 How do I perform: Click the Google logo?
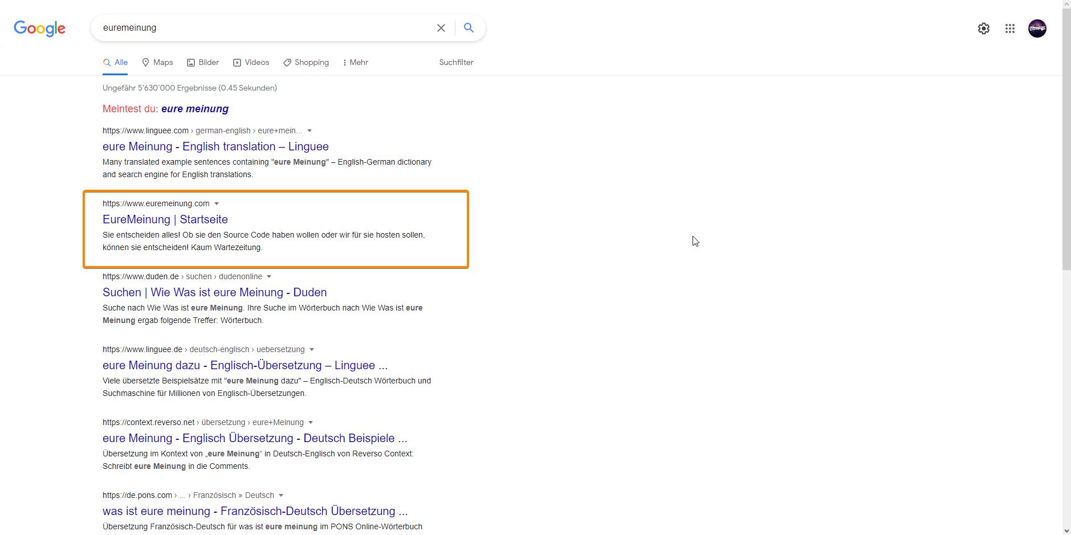[x=39, y=28]
